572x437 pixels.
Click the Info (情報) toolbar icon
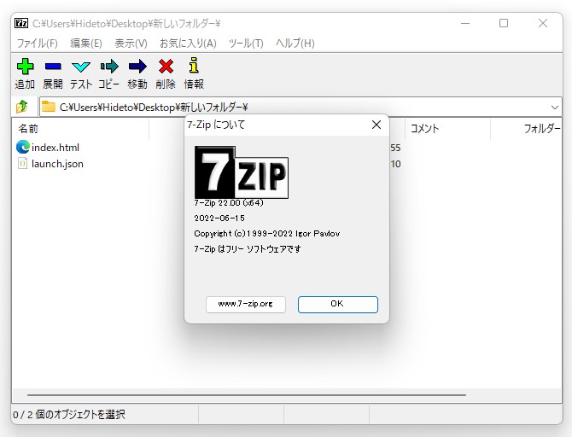tap(194, 66)
